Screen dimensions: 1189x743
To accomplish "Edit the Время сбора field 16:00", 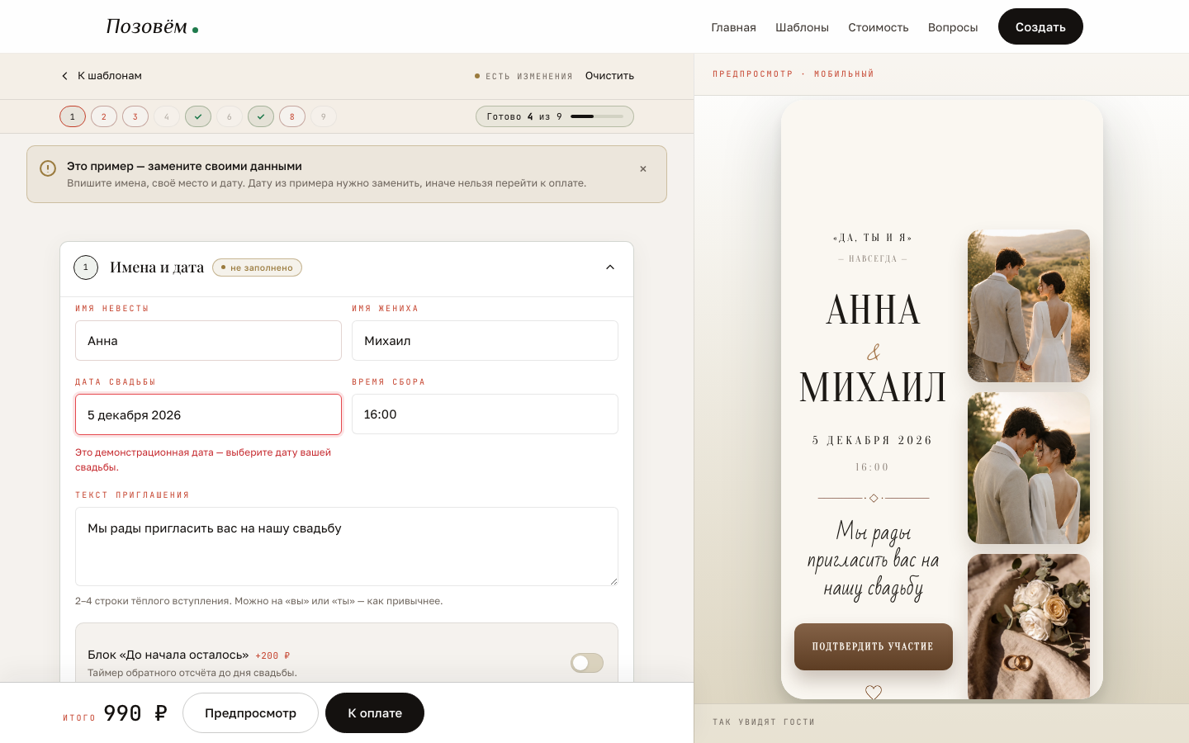I will 485,414.
